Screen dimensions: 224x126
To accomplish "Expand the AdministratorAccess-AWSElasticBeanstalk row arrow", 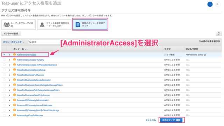I will (x=9, y=65).
